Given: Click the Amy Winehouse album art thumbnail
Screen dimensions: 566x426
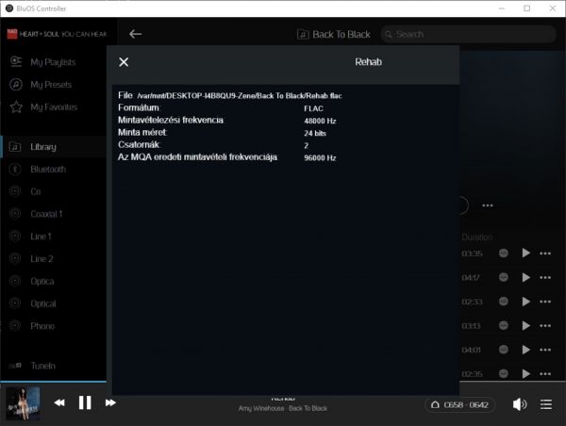Looking at the screenshot, I should click(x=23, y=403).
